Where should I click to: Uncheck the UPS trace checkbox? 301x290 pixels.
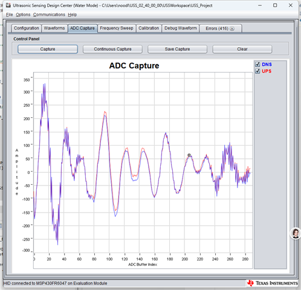click(x=257, y=71)
